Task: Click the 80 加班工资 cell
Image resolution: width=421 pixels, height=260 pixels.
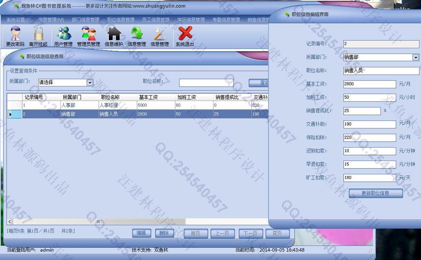Action: (x=194, y=105)
